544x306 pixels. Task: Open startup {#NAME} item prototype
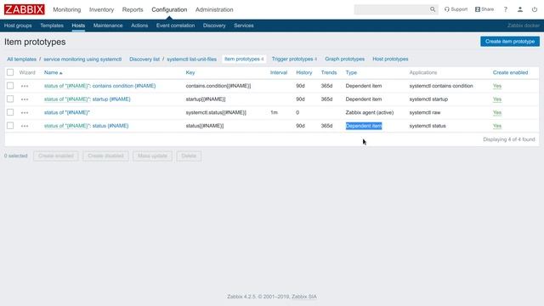tap(111, 99)
